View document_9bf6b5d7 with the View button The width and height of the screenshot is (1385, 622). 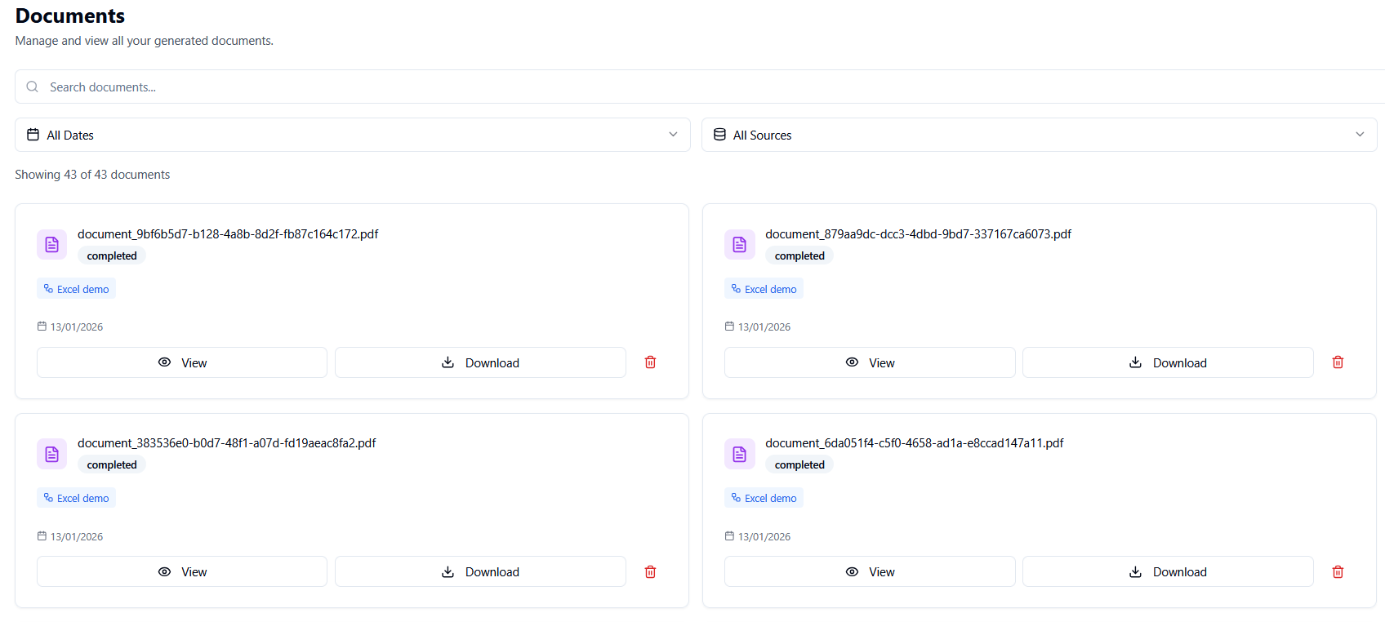182,362
